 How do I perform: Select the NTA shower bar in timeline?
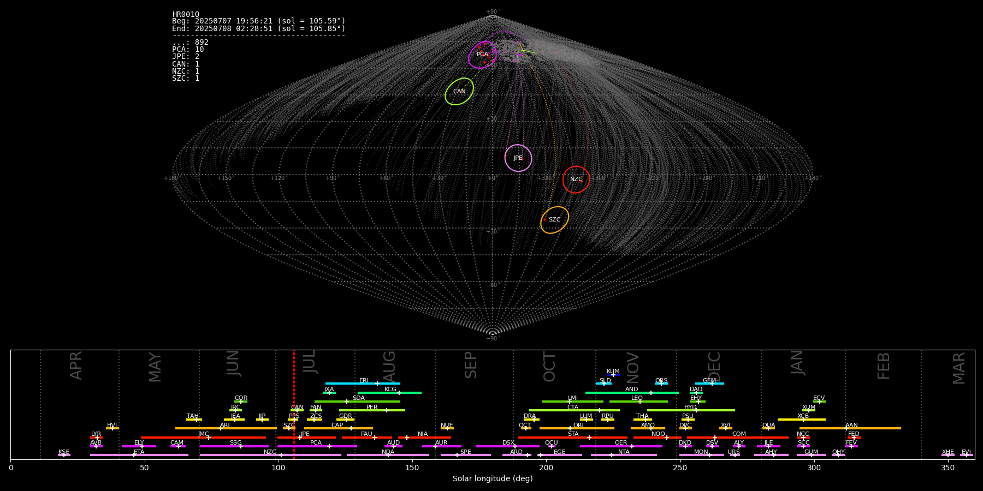624,455
